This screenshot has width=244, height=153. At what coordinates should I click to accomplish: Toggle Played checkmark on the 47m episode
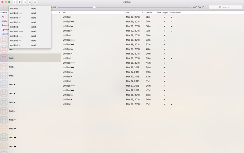point(164,90)
